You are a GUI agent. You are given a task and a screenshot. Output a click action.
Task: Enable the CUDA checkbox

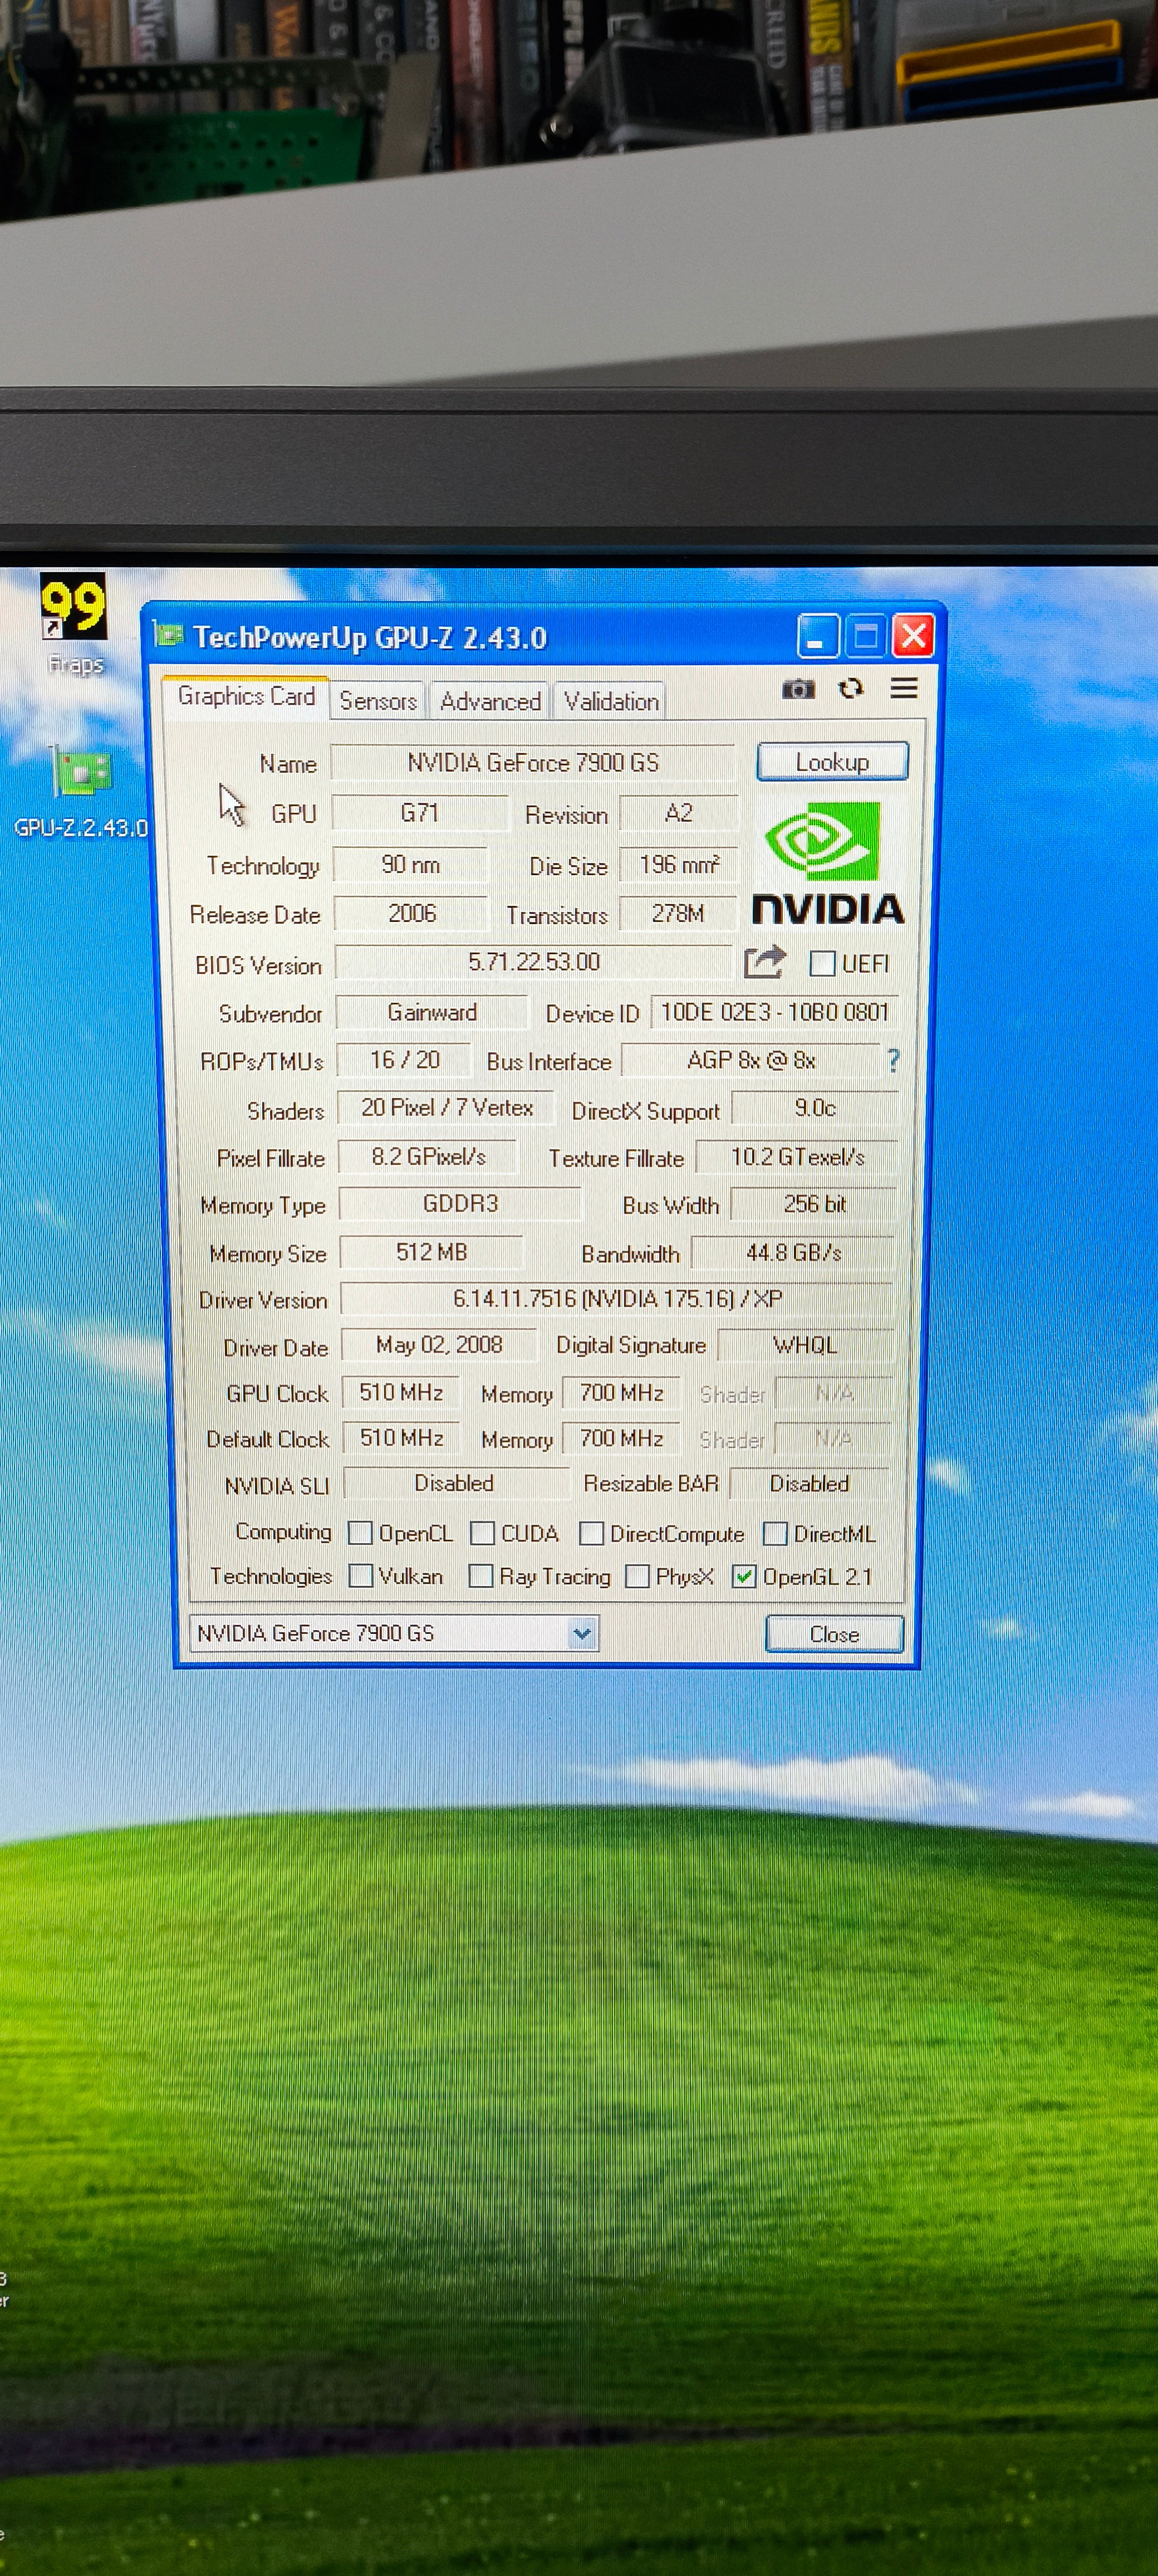[483, 1533]
